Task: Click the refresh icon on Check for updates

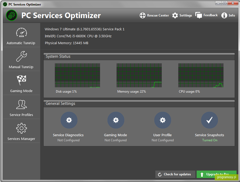Action: 160,174
